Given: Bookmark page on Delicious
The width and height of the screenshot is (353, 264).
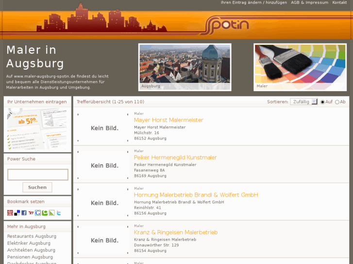Looking at the screenshot, I should coord(17,213).
